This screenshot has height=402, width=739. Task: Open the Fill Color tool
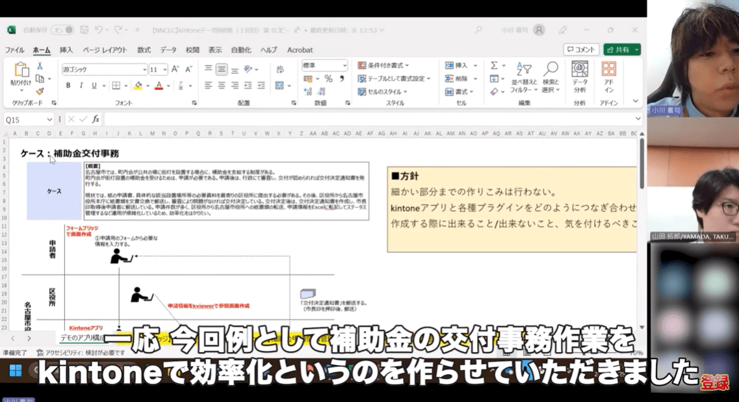coord(137,86)
